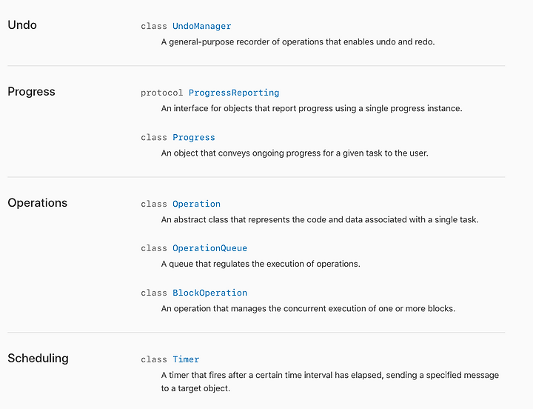Follow the Timer class link
533x409 pixels.
click(186, 359)
